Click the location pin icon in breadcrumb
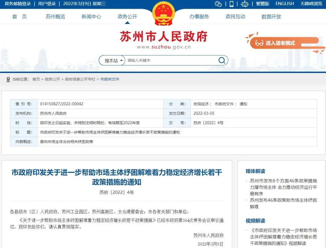Screen dimensions: 326x248 tap(8, 79)
